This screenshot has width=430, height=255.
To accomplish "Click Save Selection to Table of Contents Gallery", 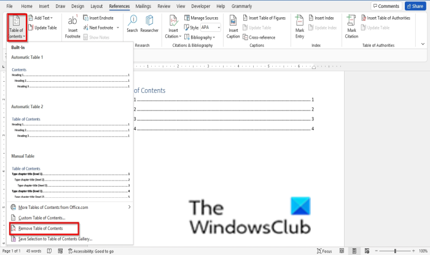I will [x=55, y=239].
